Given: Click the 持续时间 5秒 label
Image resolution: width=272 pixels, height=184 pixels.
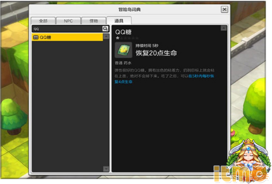Looking at the screenshot, I should pyautogui.click(x=147, y=45).
